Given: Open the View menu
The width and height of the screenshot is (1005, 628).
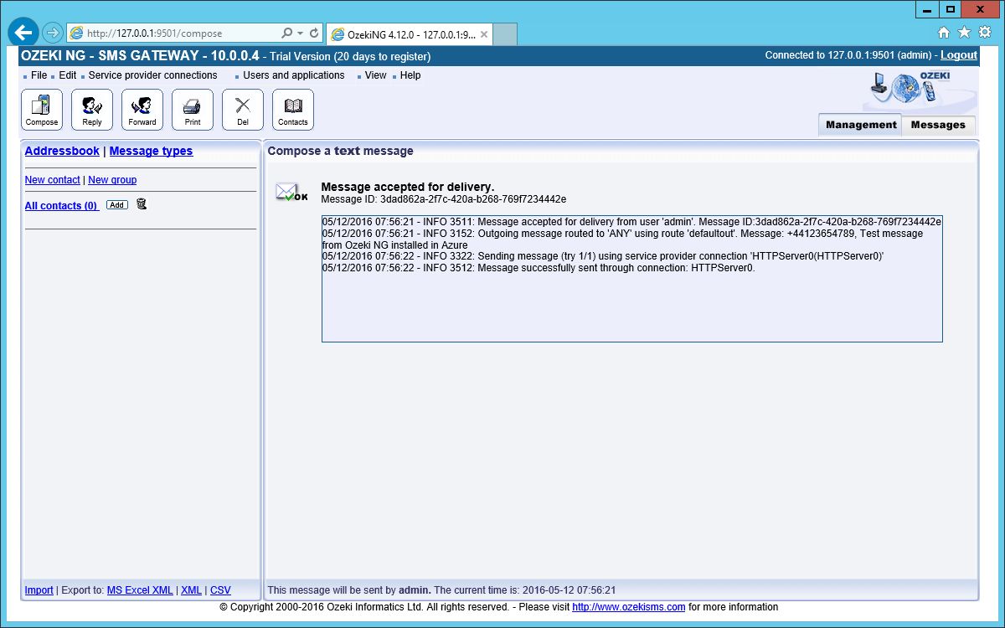Looking at the screenshot, I should click(x=375, y=75).
